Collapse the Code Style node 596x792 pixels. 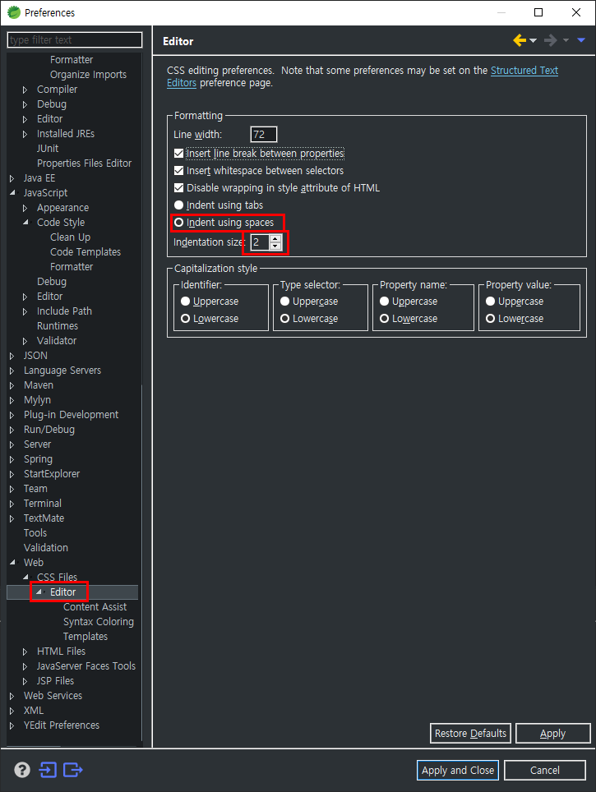[x=25, y=223]
